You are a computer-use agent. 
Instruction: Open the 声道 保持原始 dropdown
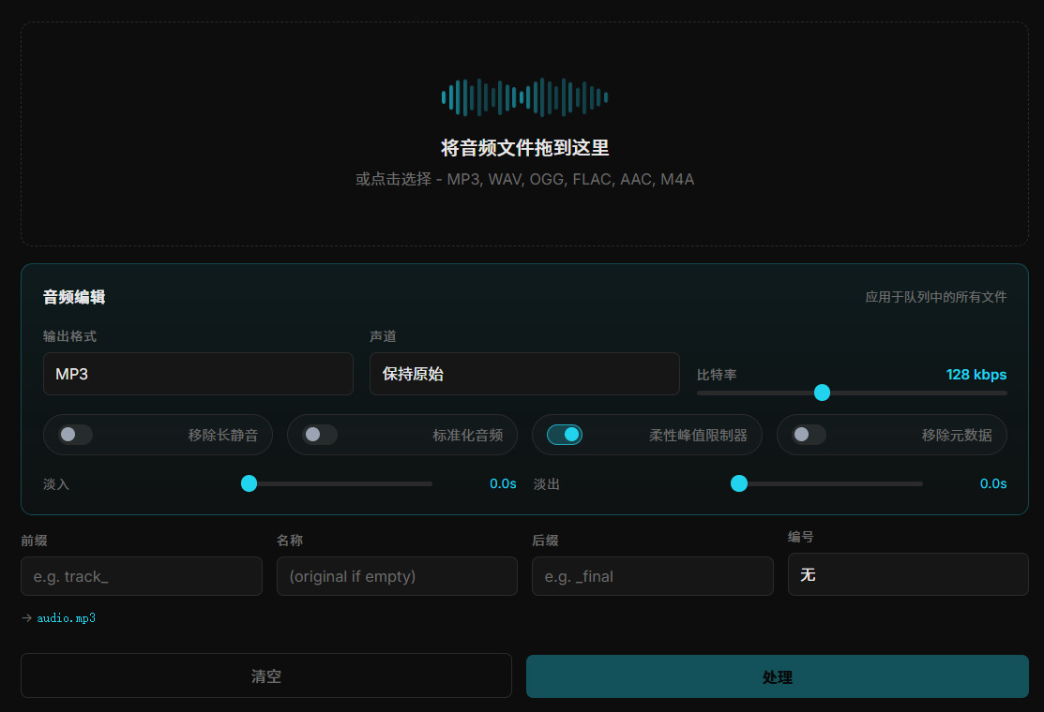[x=524, y=374]
